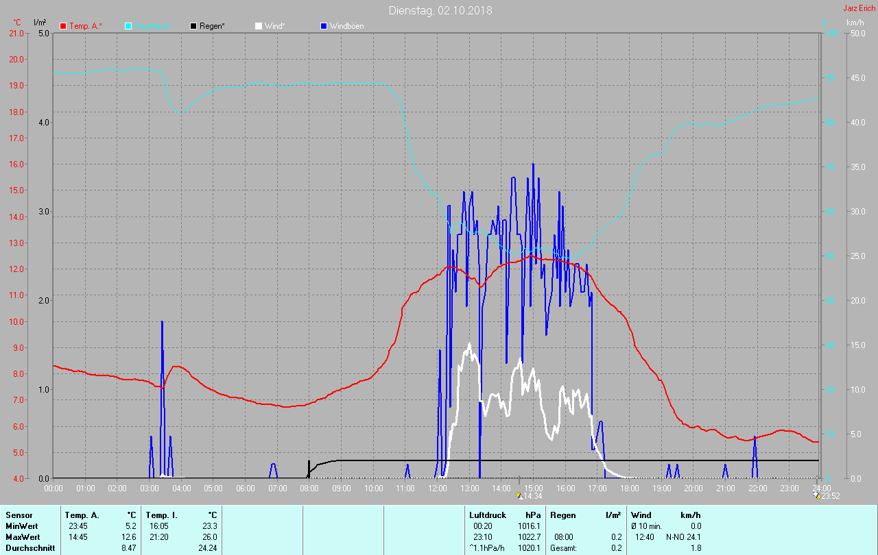
Task: Click the Jarz Erich label
Action: pos(859,8)
